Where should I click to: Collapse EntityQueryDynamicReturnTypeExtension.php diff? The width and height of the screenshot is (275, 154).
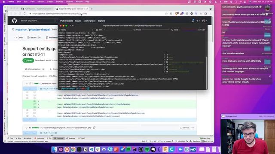pyautogui.click(x=27, y=128)
